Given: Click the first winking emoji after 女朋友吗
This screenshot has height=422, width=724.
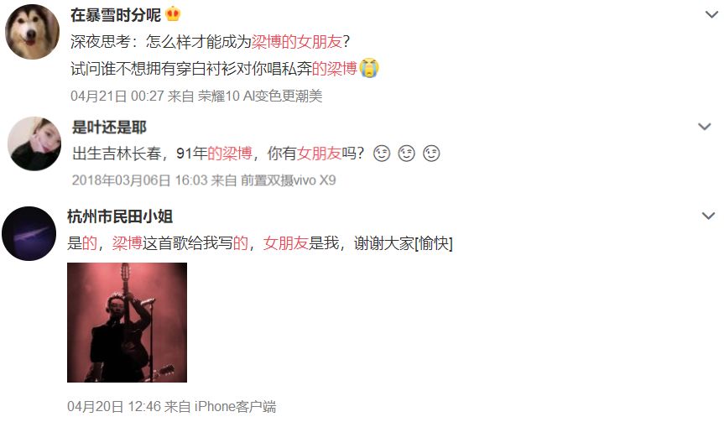Looking at the screenshot, I should click(382, 154).
